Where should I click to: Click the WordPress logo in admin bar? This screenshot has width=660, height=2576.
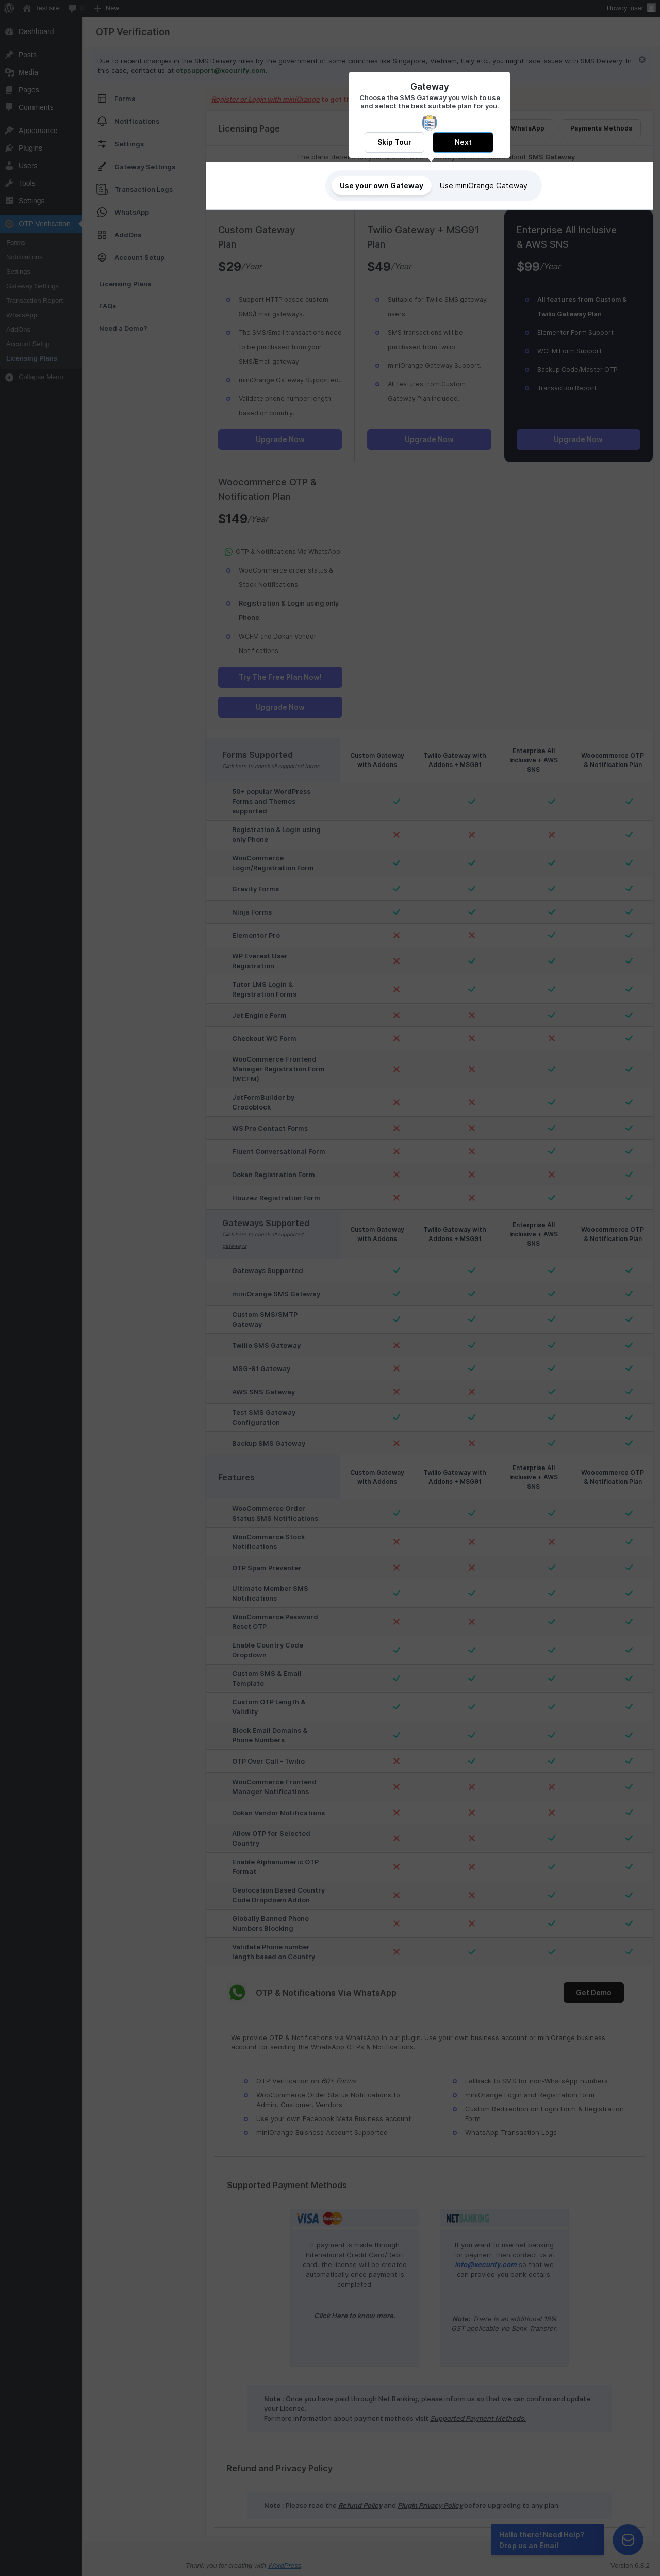pyautogui.click(x=9, y=8)
